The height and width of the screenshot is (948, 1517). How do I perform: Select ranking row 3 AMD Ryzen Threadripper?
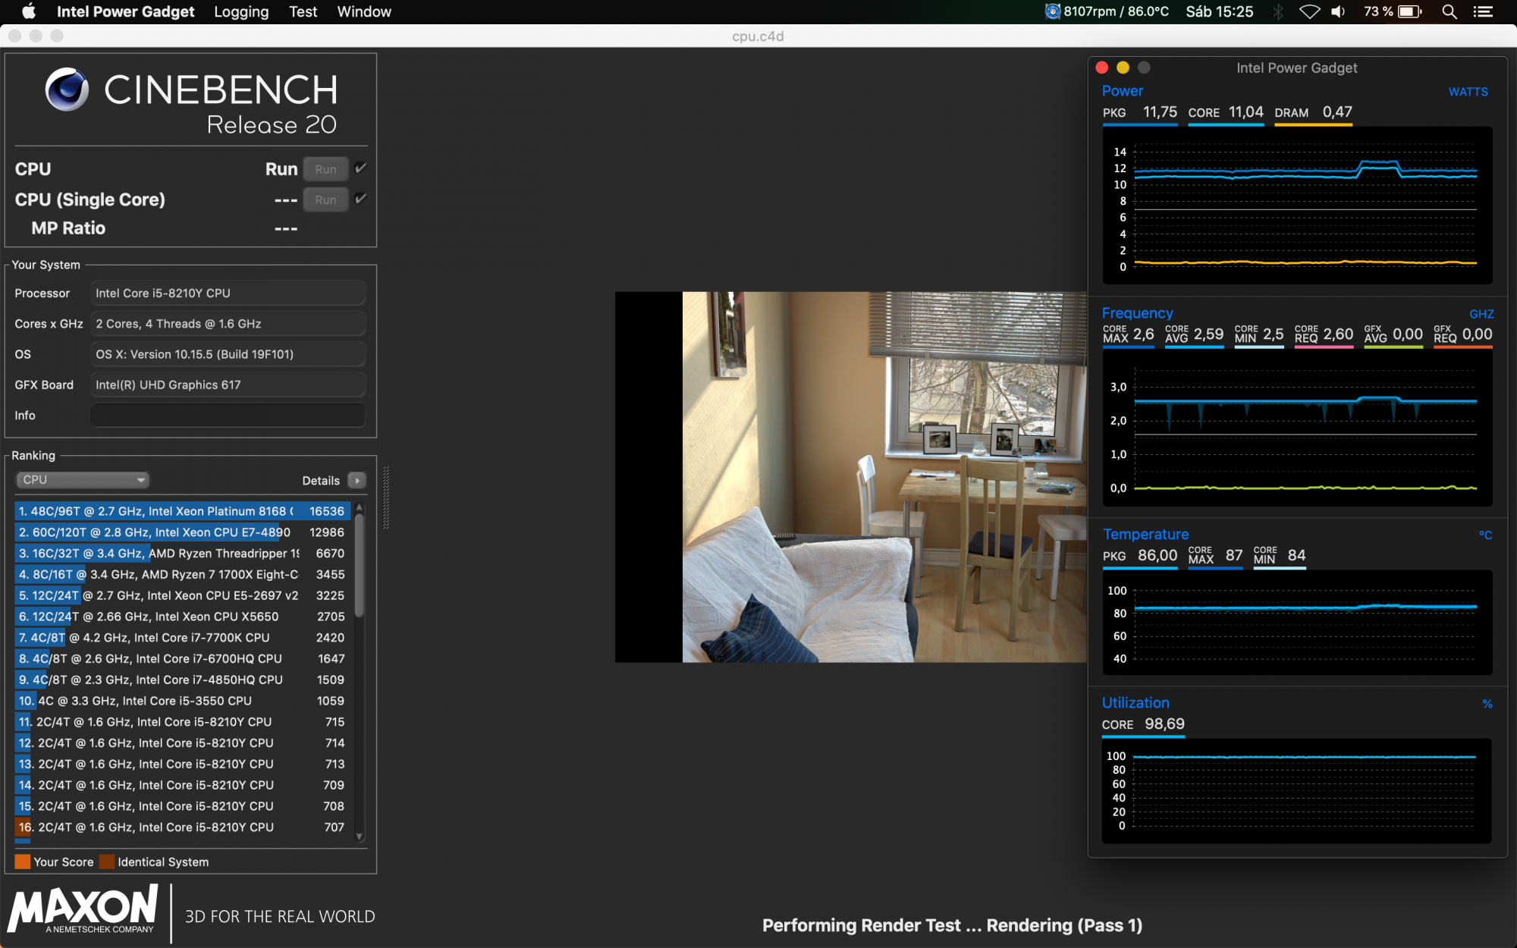pos(182,554)
